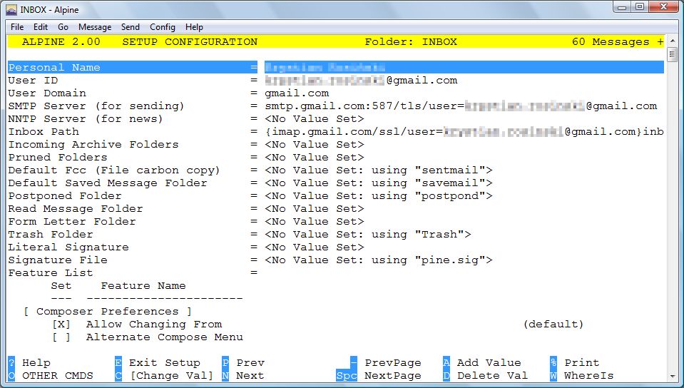Screen dimensions: 684x388
Task: Select the User ID setting
Action: 33,81
